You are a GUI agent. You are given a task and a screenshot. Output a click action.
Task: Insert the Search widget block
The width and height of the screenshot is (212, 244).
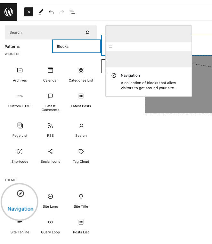pos(81,130)
